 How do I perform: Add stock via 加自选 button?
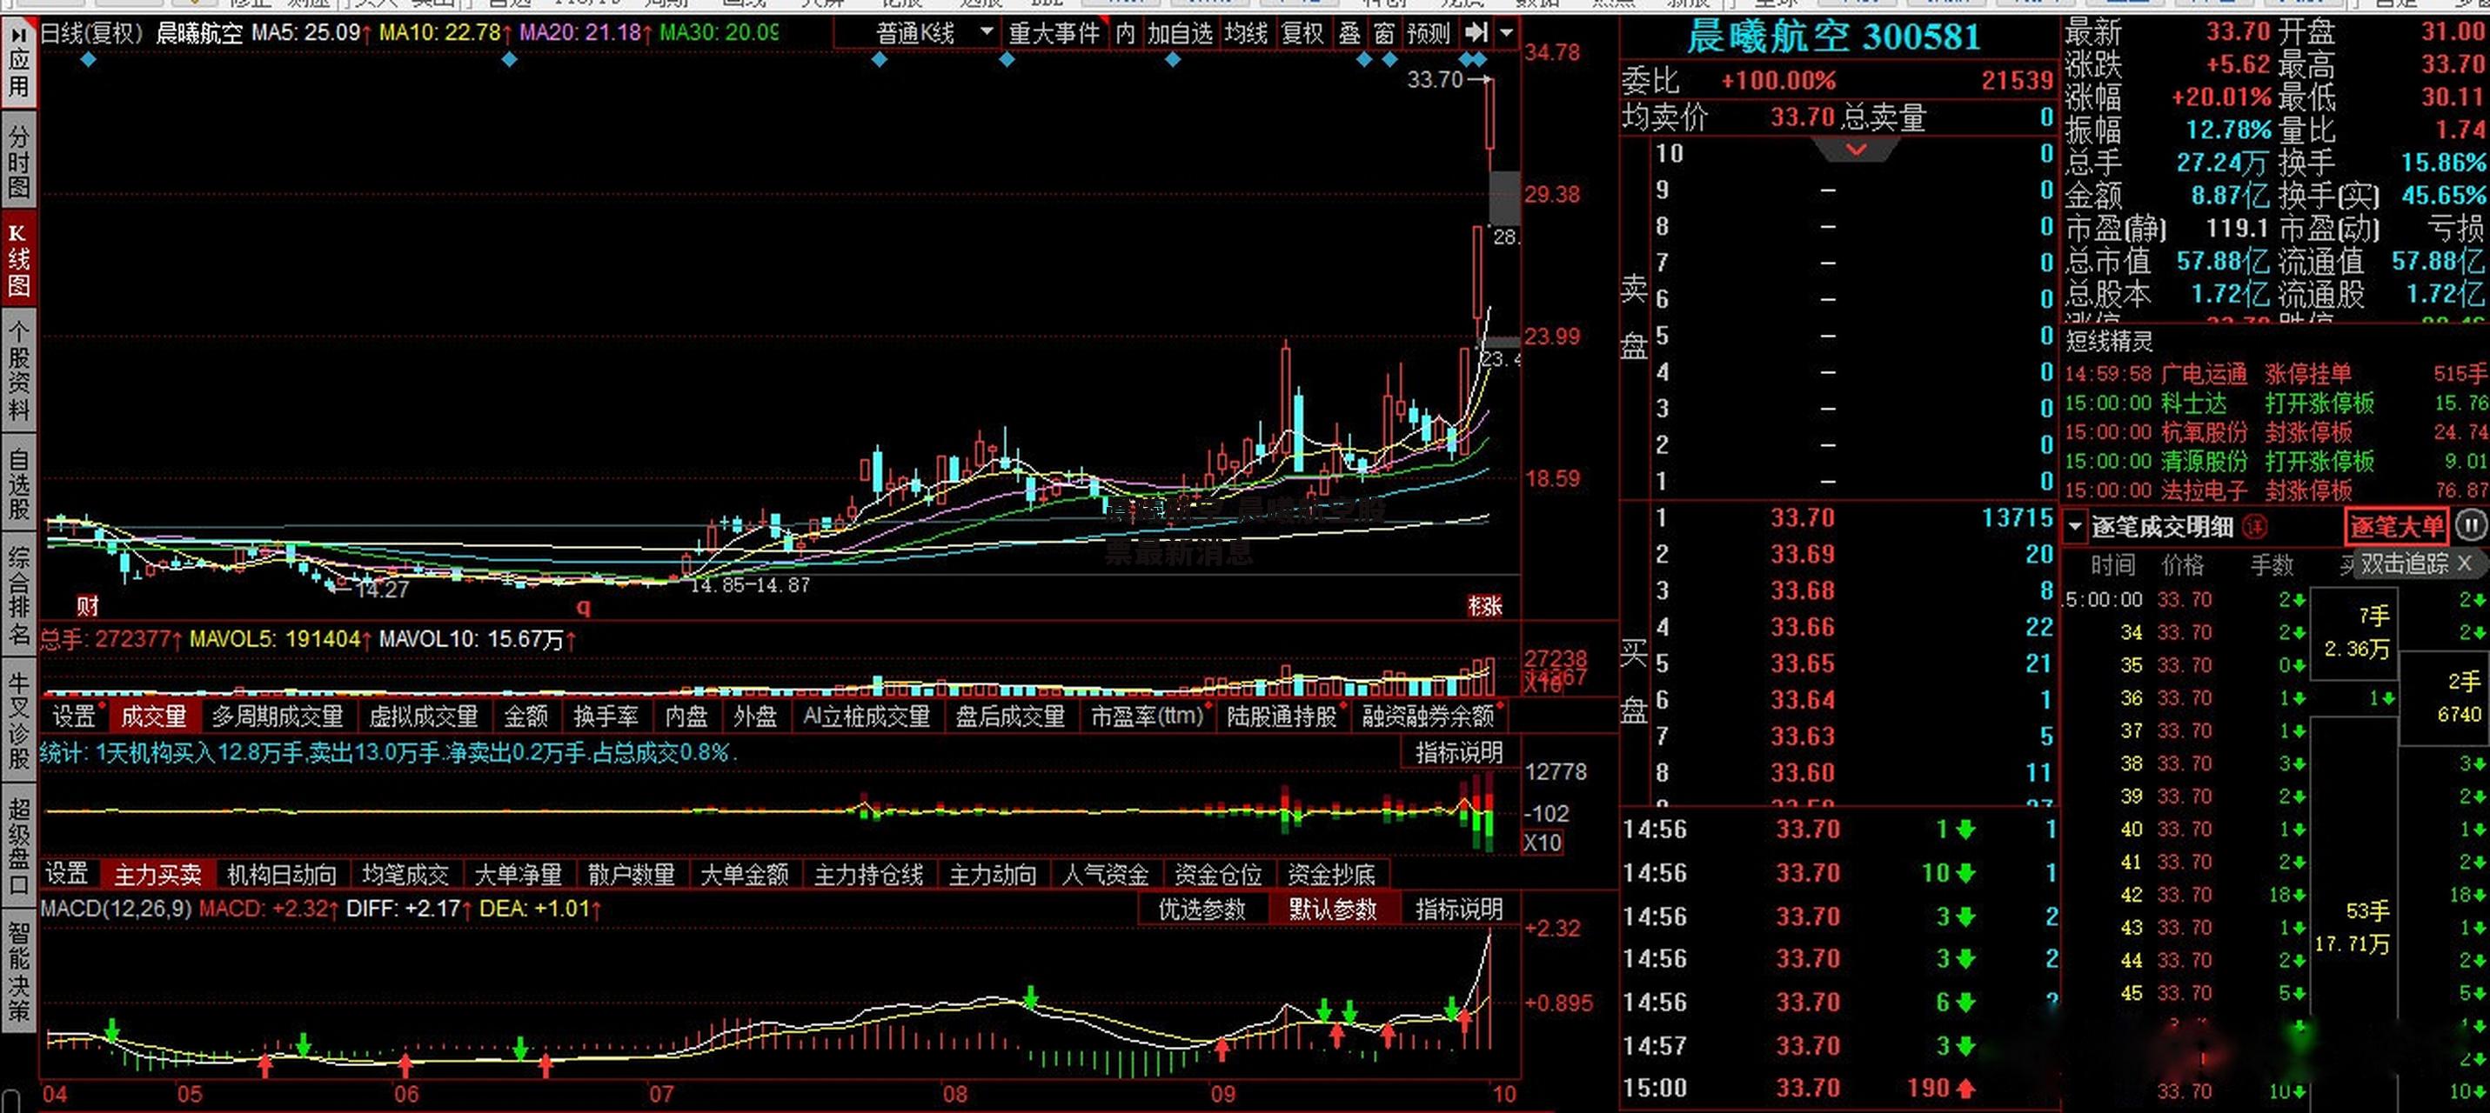point(1179,34)
